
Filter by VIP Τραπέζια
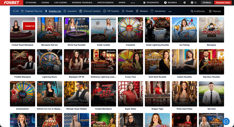click(113, 11)
